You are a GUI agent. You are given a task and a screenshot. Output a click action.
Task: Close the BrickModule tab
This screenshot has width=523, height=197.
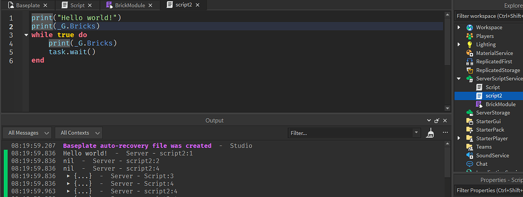pos(150,6)
